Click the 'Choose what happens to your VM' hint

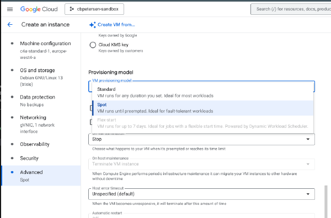click(x=159, y=149)
